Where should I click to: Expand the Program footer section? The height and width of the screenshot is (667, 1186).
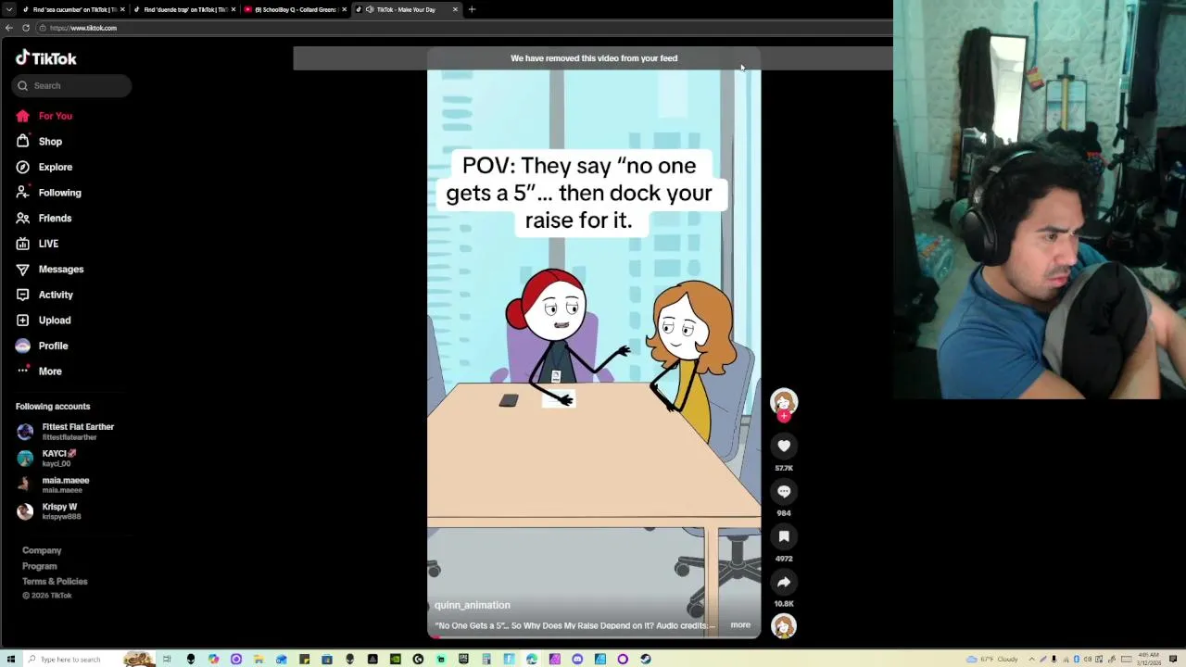tap(40, 566)
